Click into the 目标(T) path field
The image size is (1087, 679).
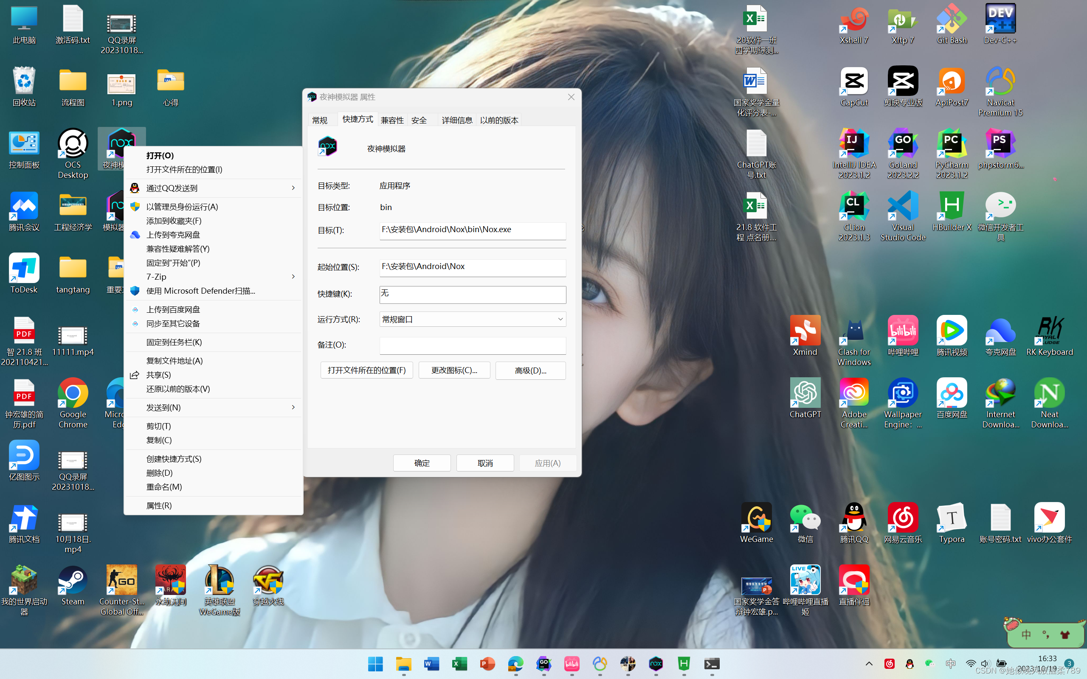coord(473,230)
